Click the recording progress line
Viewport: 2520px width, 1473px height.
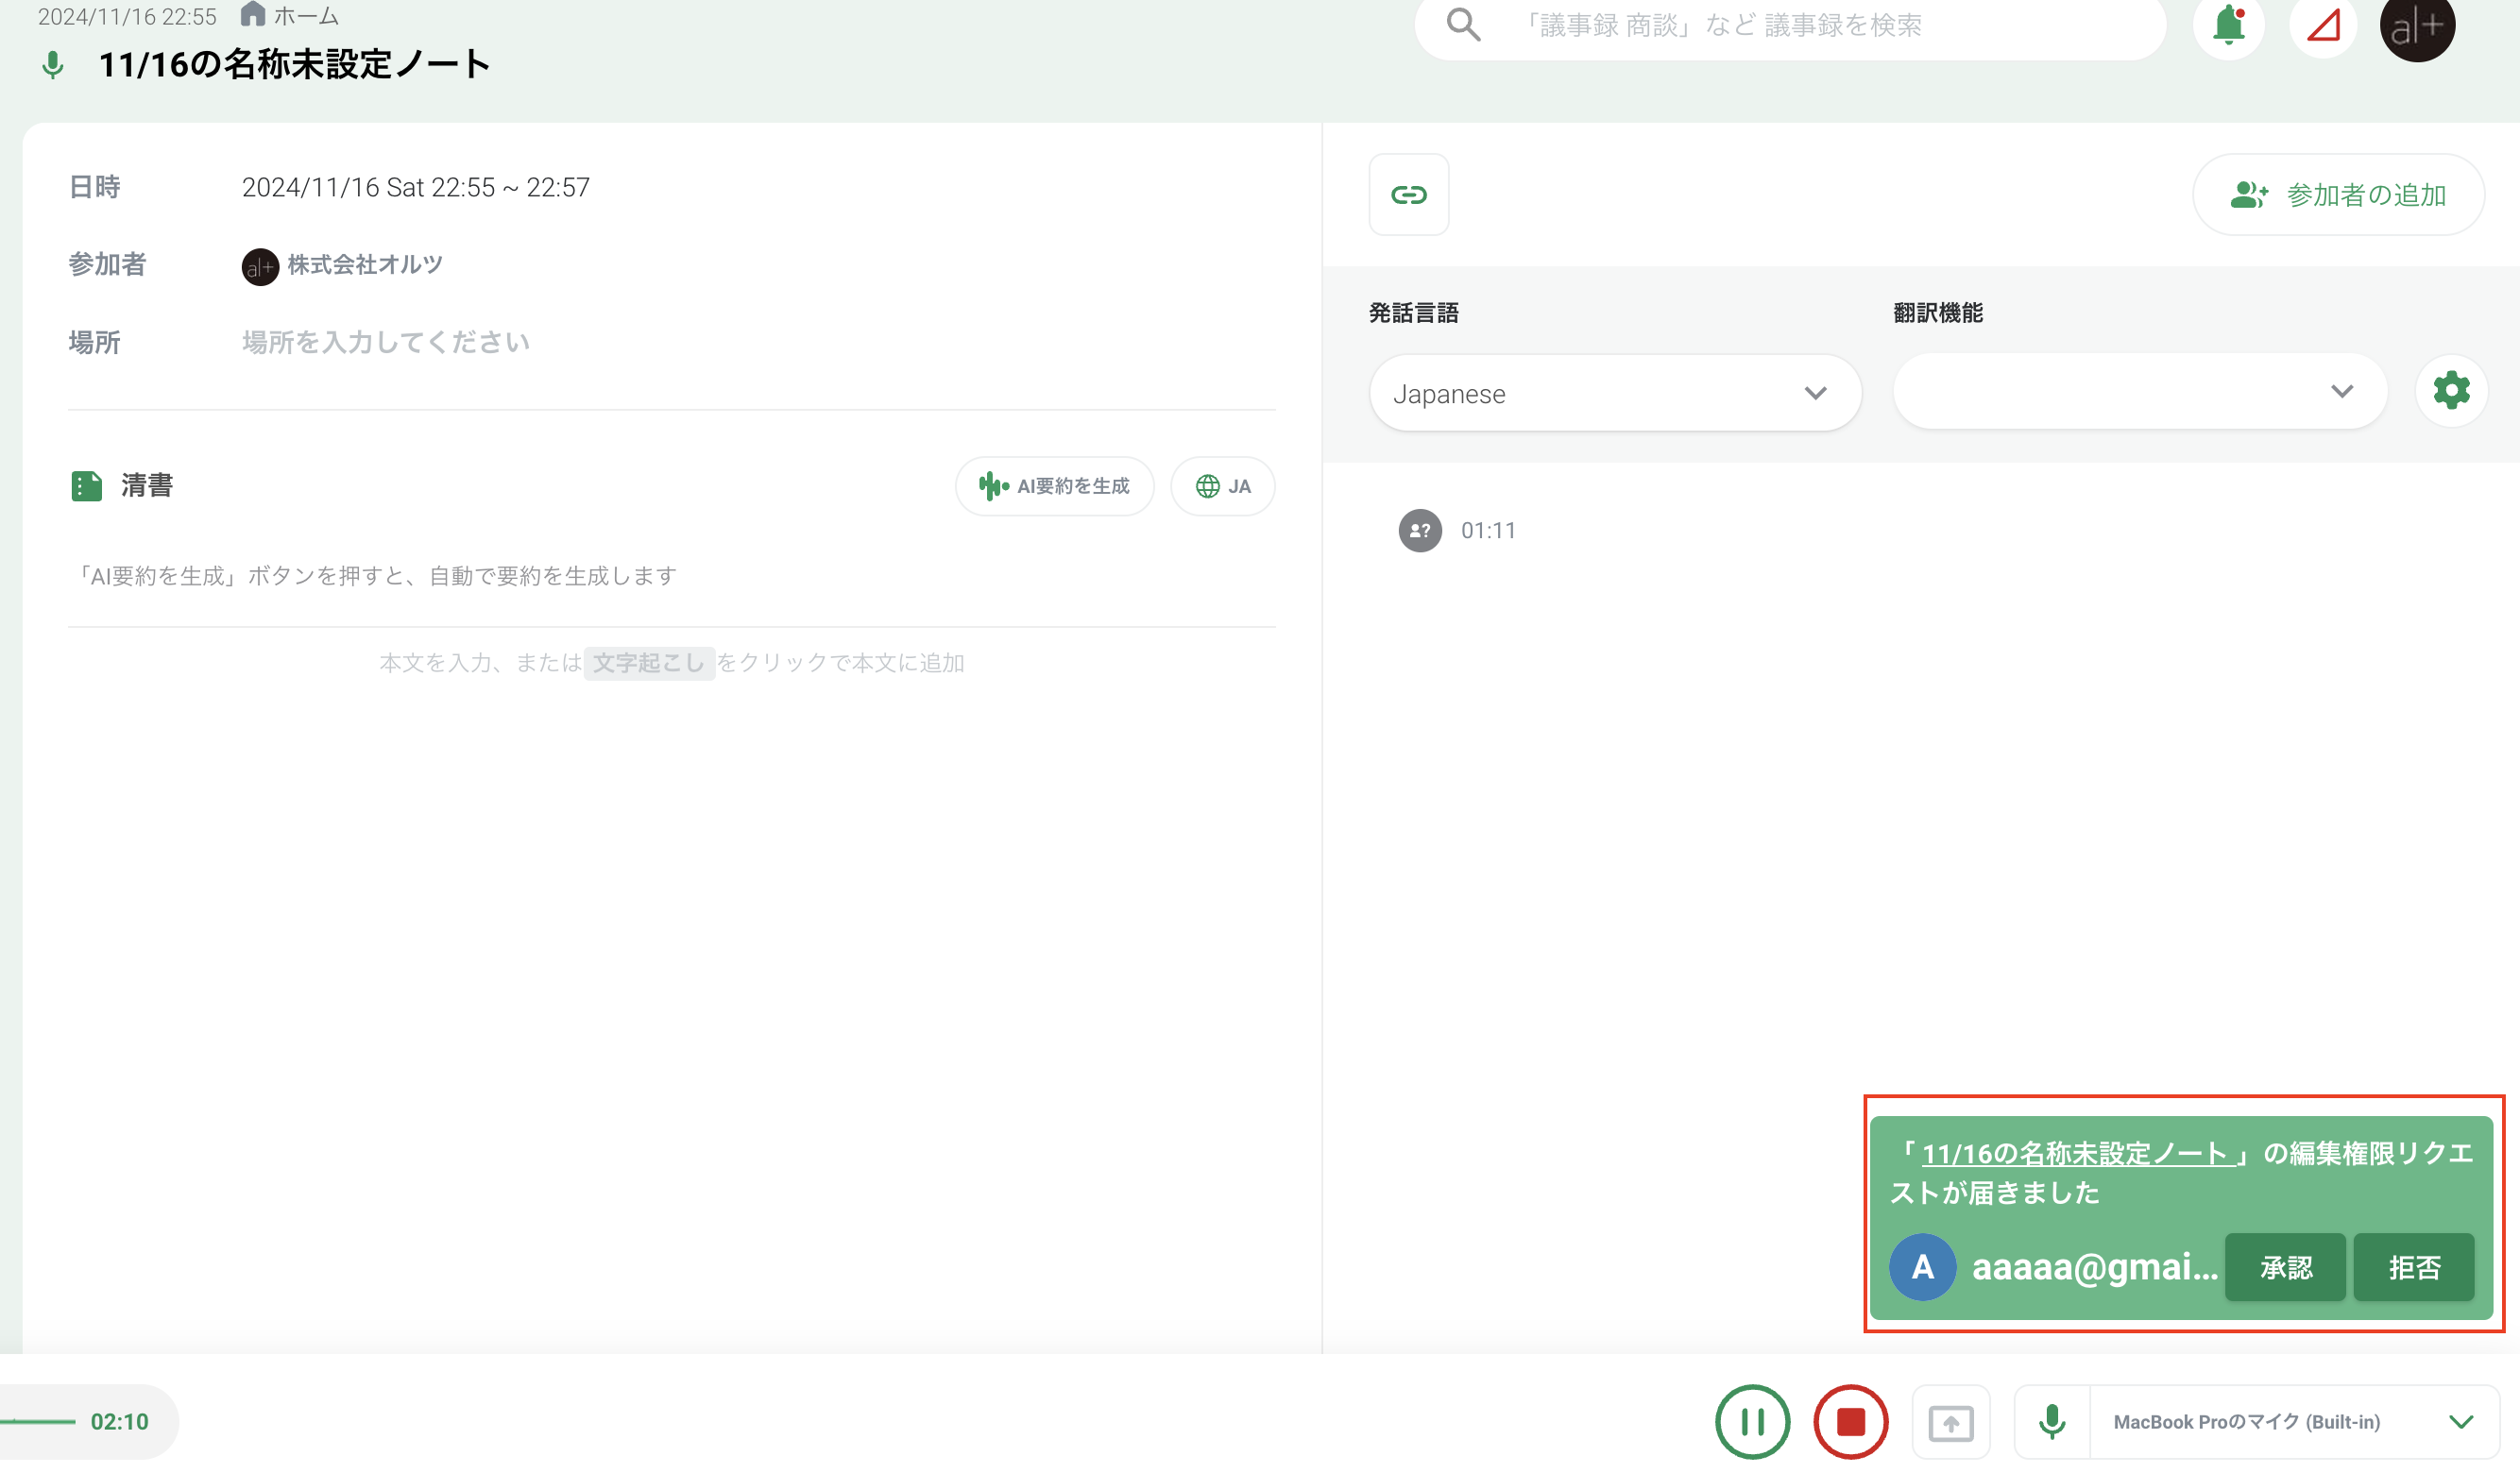pos(38,1421)
